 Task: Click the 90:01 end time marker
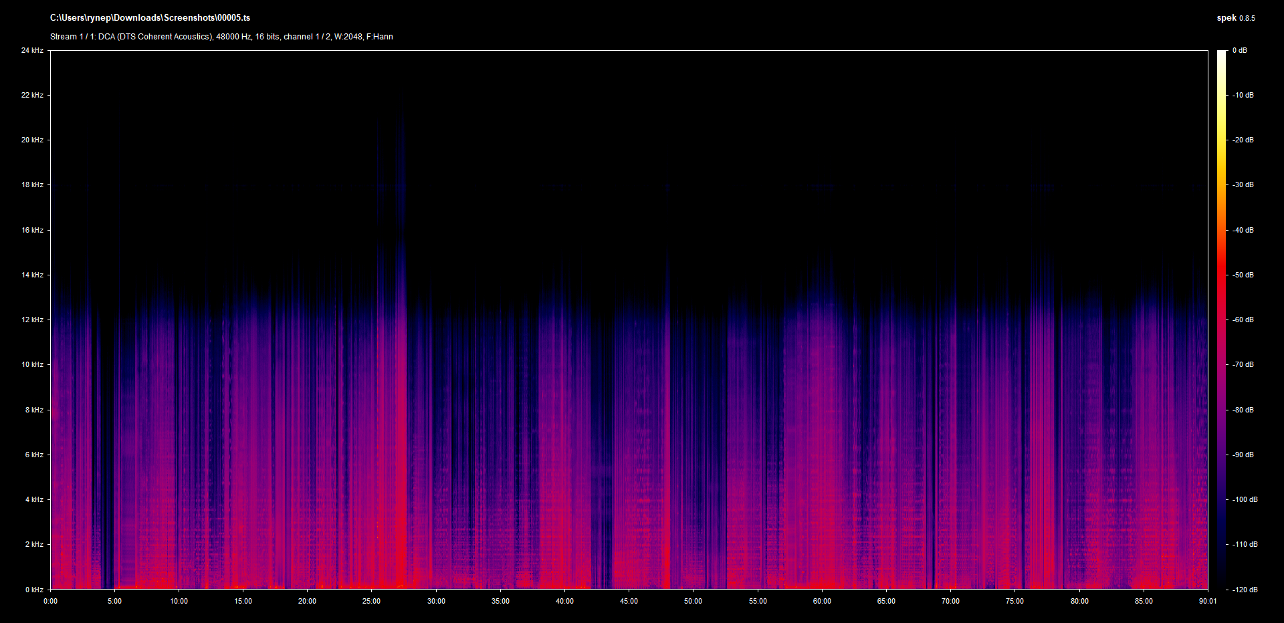[x=1208, y=601]
